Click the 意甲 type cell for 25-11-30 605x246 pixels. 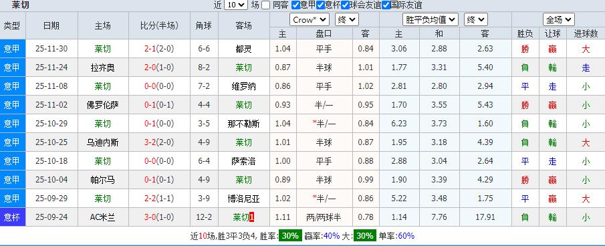pos(13,49)
